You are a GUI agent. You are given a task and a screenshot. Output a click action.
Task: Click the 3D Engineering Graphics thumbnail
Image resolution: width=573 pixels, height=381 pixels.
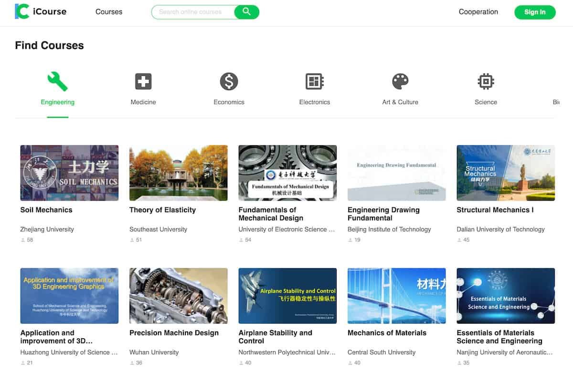click(69, 296)
